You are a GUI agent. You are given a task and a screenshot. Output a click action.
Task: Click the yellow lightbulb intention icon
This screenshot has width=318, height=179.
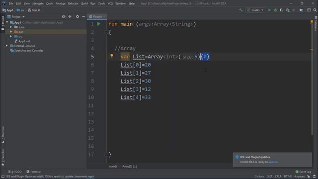pyautogui.click(x=111, y=56)
